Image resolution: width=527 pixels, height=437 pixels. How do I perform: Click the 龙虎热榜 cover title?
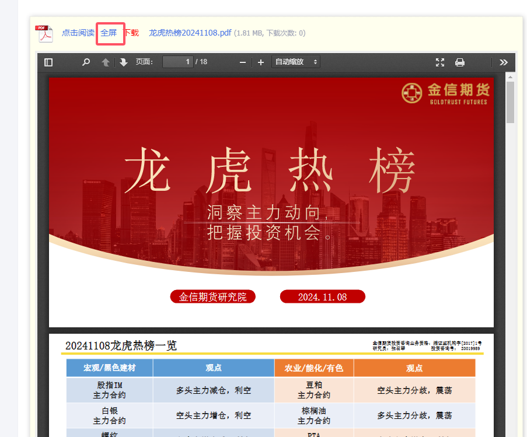270,170
